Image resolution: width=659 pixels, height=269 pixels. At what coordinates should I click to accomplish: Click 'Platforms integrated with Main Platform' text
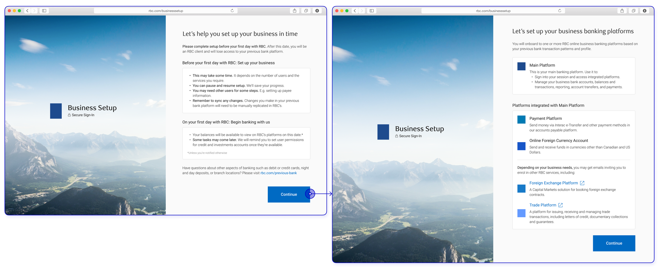pyautogui.click(x=548, y=105)
